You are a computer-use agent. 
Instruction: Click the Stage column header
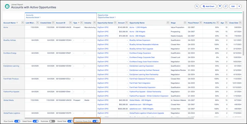pyautogui.click(x=173, y=23)
